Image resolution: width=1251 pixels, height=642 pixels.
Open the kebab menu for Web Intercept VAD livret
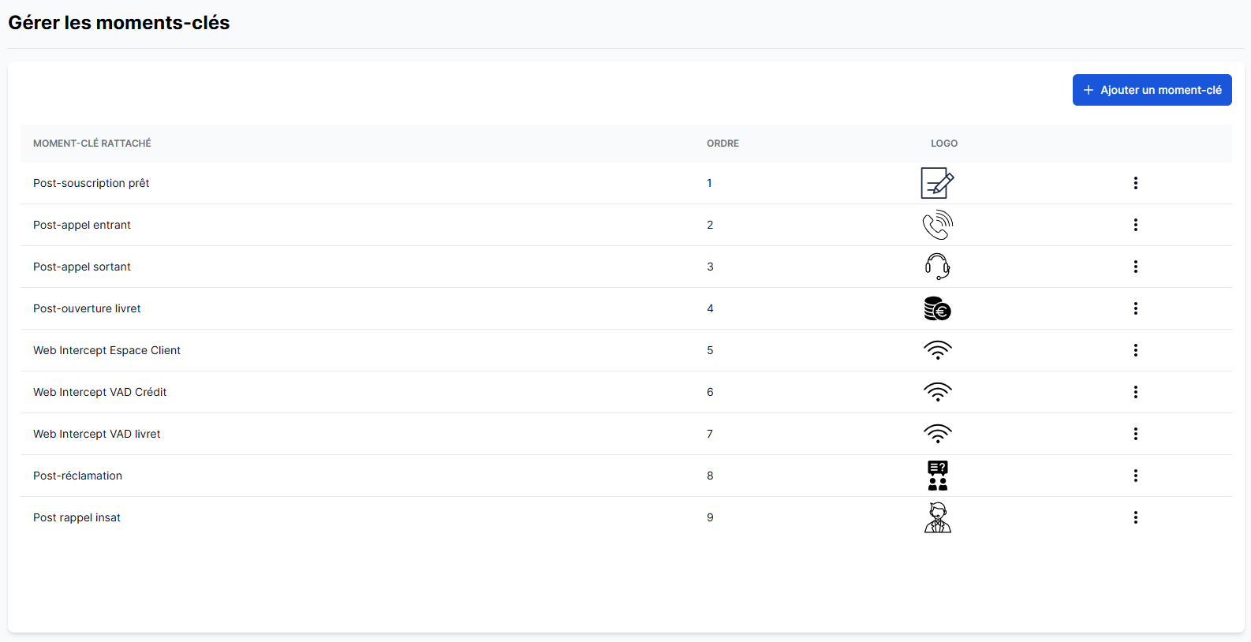pos(1135,434)
